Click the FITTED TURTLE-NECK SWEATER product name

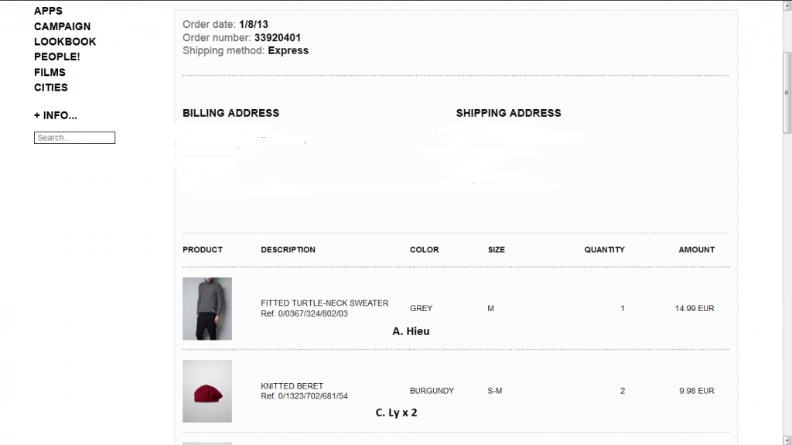pyautogui.click(x=325, y=303)
